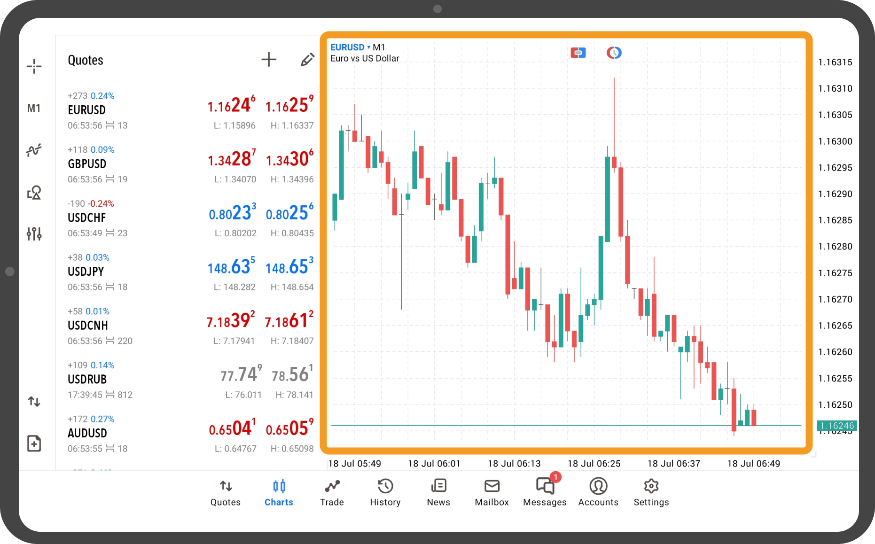Screen dimensions: 875x544
Task: Open chart settings sliders icon
Action: pyautogui.click(x=34, y=233)
